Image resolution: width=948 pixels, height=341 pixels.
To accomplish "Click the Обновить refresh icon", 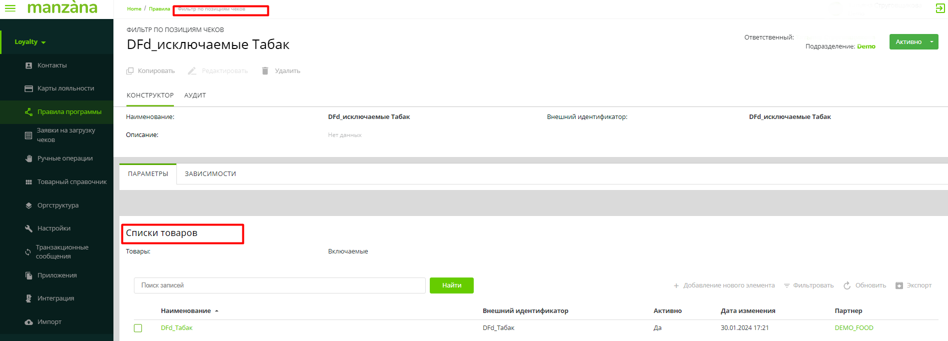I will click(x=847, y=285).
